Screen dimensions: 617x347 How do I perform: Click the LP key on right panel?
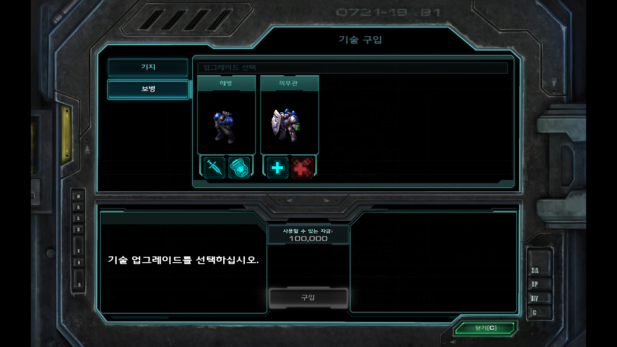click(x=535, y=284)
